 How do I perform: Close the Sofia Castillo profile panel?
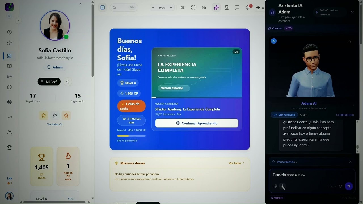81,4
